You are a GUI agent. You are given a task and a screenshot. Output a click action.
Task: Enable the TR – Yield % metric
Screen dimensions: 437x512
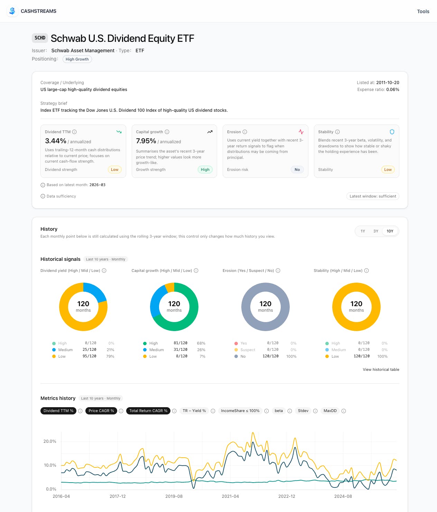coord(194,411)
